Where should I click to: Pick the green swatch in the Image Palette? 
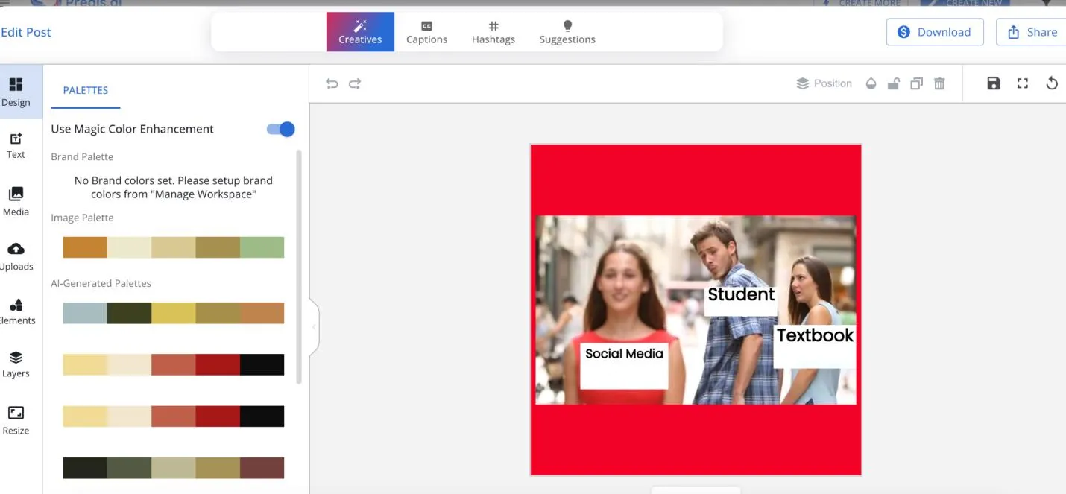coord(262,247)
